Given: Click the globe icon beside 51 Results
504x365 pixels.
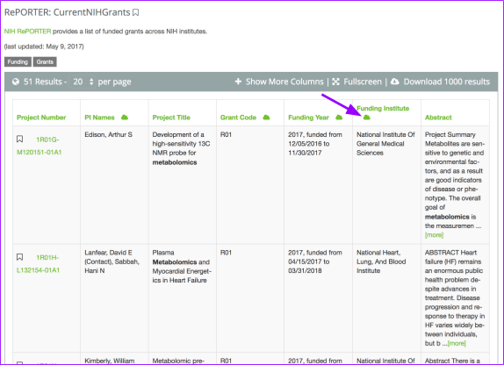Looking at the screenshot, I should tap(16, 82).
